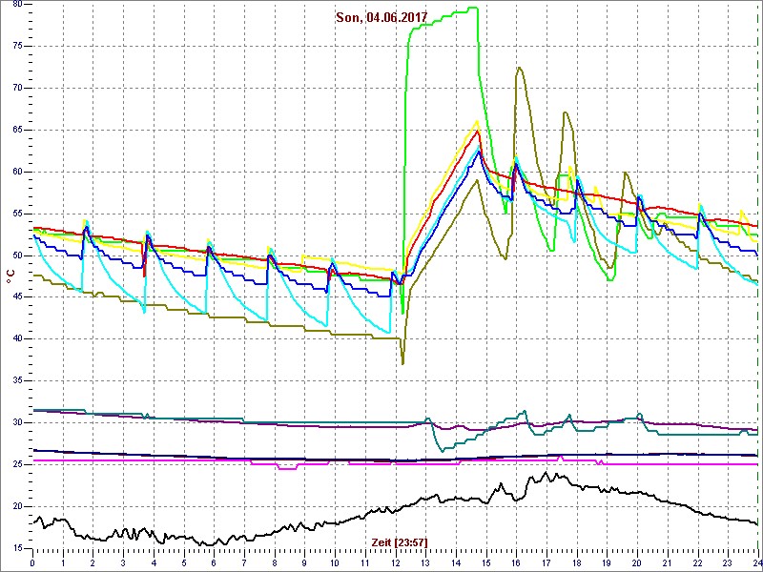Click hour '10' on the time axis
Screen dimensions: 763x572
[x=335, y=562]
